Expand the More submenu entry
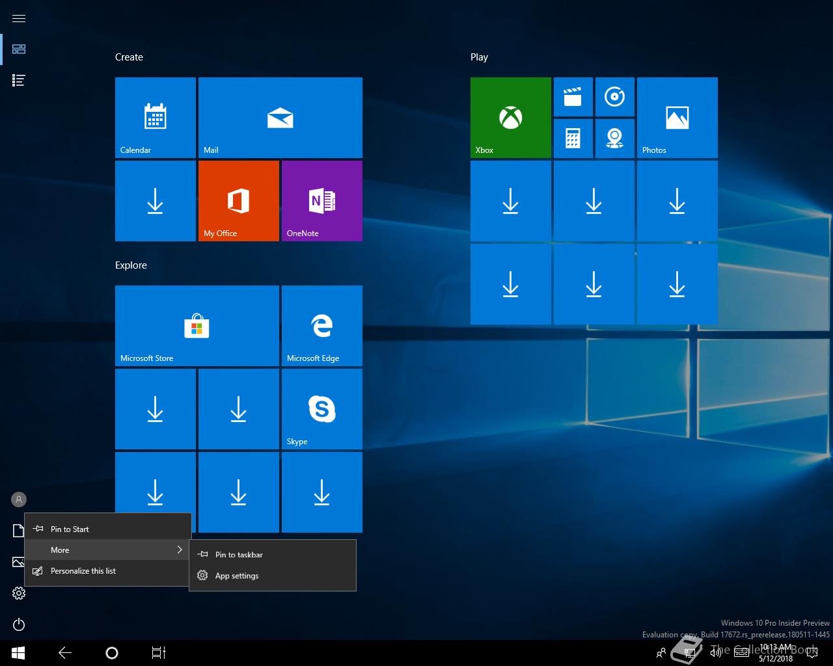The width and height of the screenshot is (833, 666). point(108,550)
